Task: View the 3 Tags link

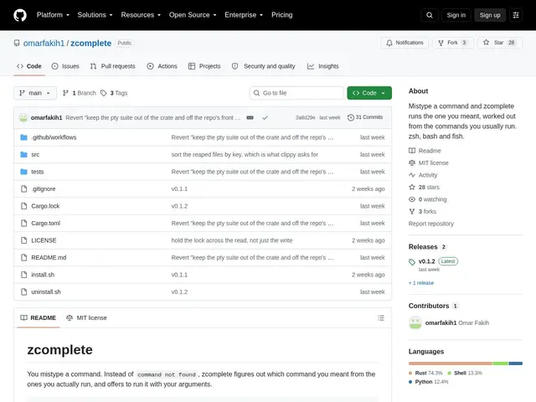Action: [x=114, y=93]
